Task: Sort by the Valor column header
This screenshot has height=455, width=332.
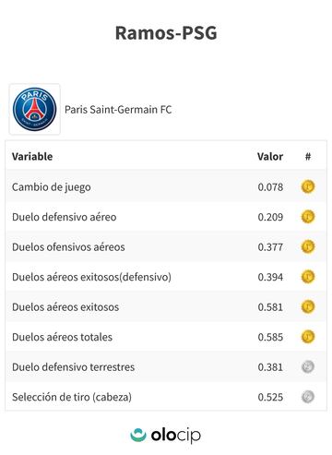Action: (x=270, y=156)
